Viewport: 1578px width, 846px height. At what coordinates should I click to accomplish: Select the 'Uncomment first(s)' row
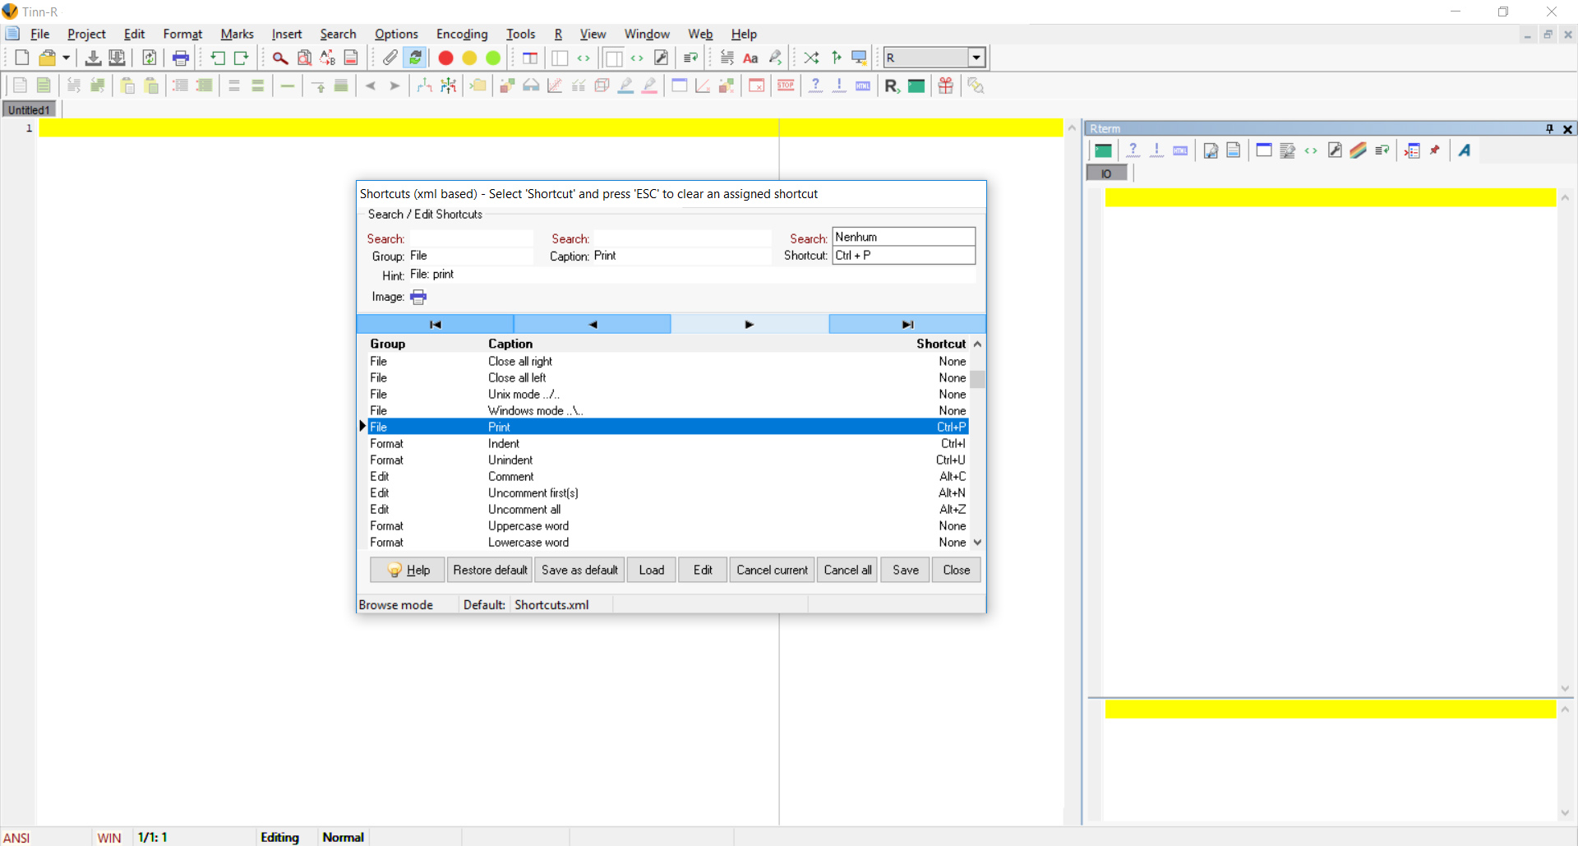pos(667,492)
